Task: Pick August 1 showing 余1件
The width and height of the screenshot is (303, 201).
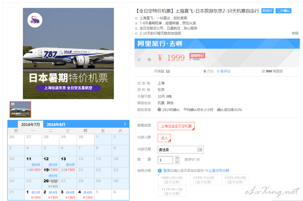Action: (33, 194)
